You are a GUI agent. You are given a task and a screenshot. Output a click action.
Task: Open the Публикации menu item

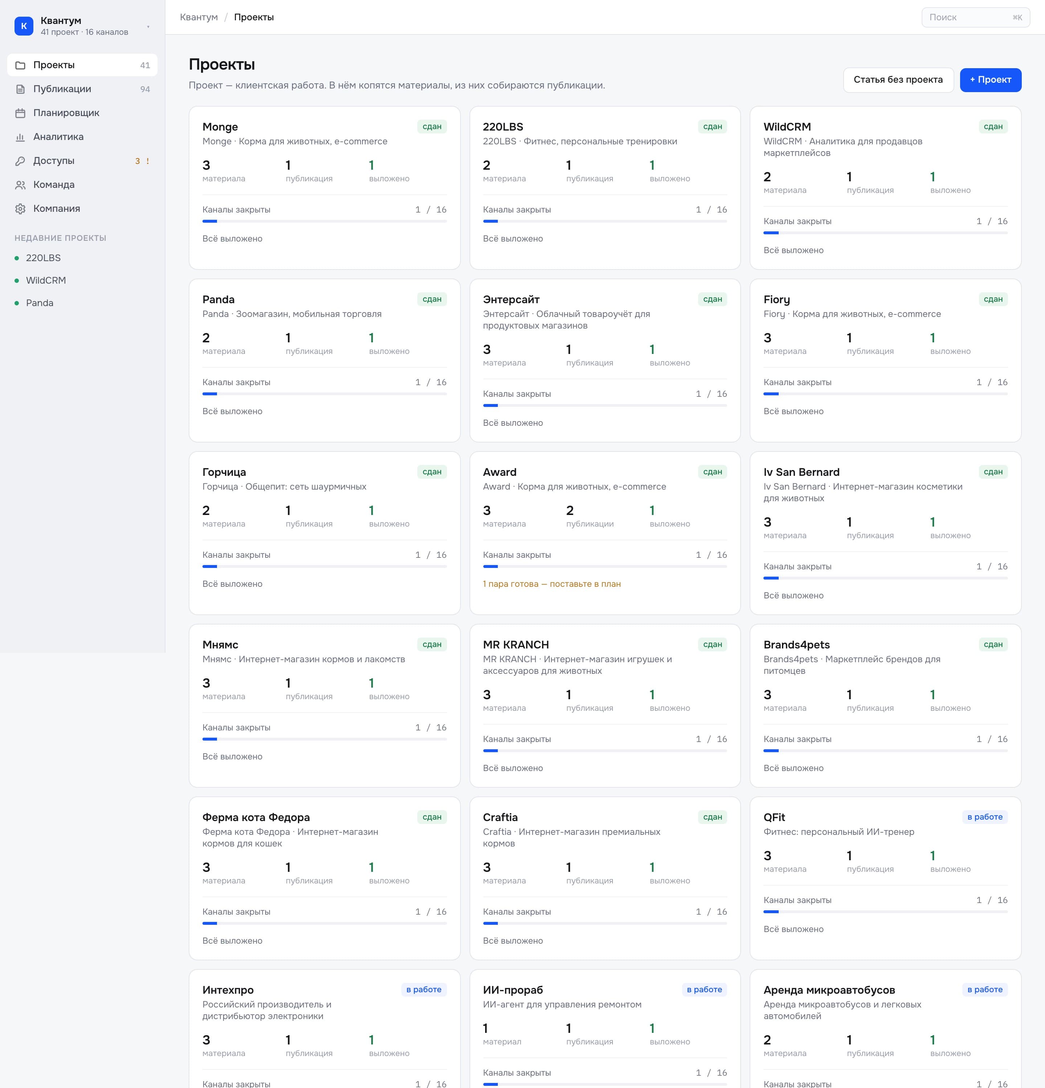82,89
